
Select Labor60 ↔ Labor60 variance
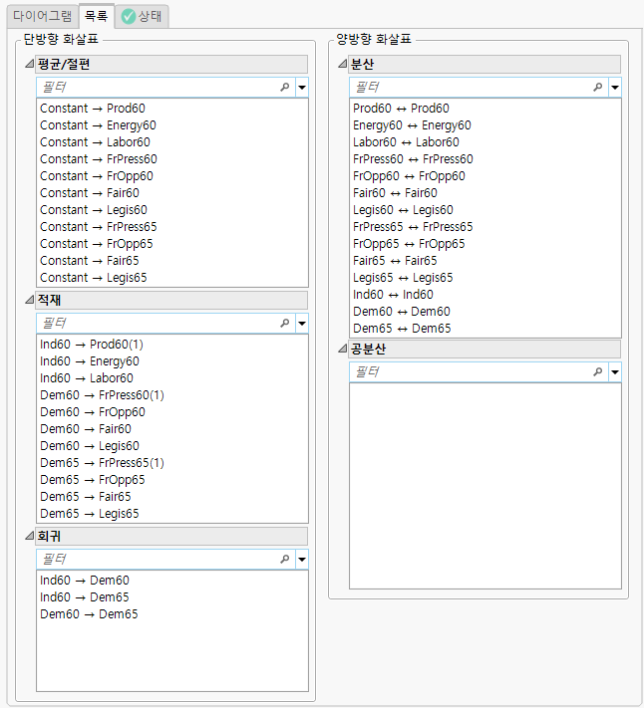pyautogui.click(x=485, y=142)
